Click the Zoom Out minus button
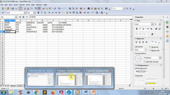The image size is (170, 95). [145, 88]
